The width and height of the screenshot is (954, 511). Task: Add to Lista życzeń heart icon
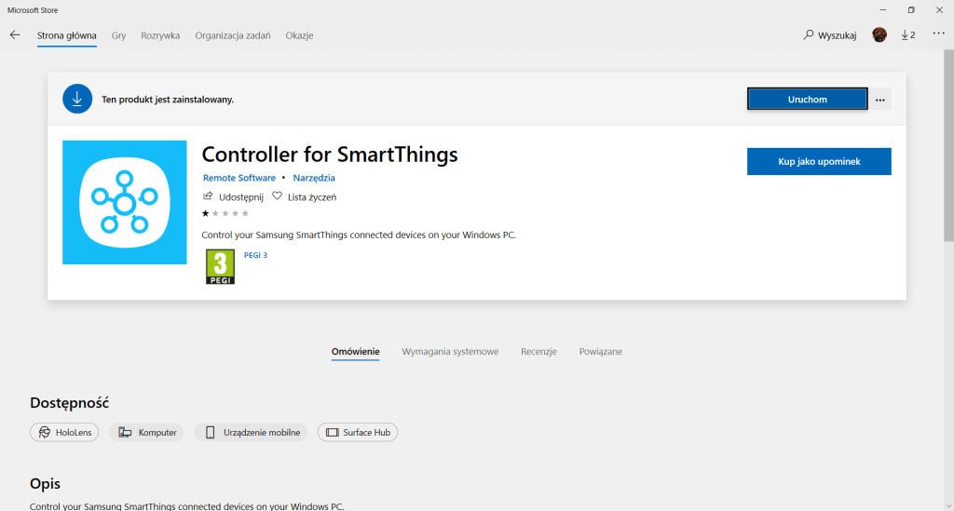click(277, 197)
